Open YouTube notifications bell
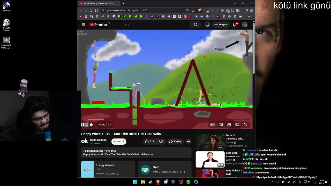The height and width of the screenshot is (186, 331). pos(235,25)
